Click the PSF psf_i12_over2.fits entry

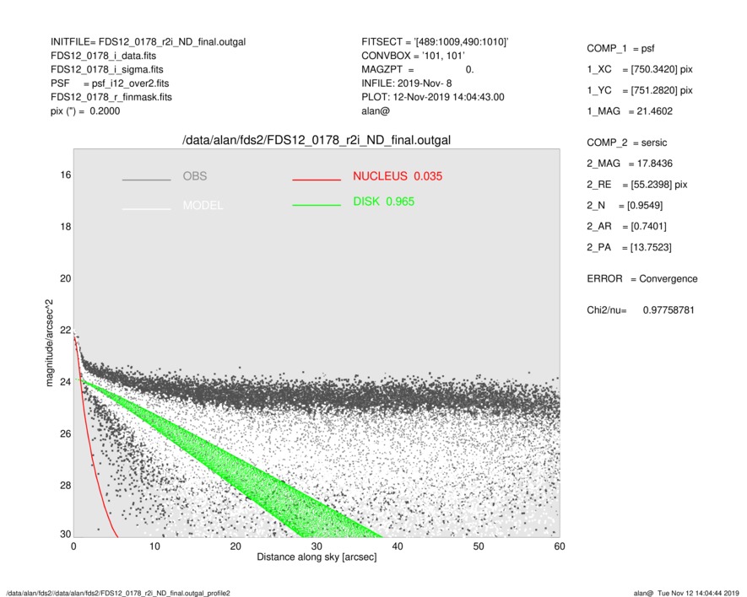pyautogui.click(x=110, y=83)
